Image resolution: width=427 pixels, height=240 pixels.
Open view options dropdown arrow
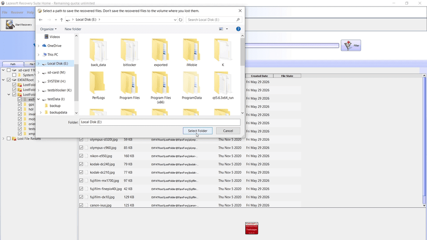pyautogui.click(x=227, y=29)
